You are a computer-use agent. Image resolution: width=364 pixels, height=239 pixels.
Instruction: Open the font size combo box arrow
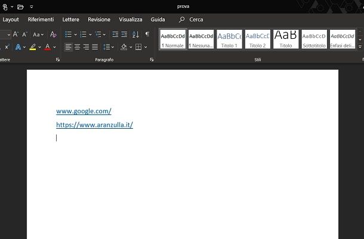[8, 35]
